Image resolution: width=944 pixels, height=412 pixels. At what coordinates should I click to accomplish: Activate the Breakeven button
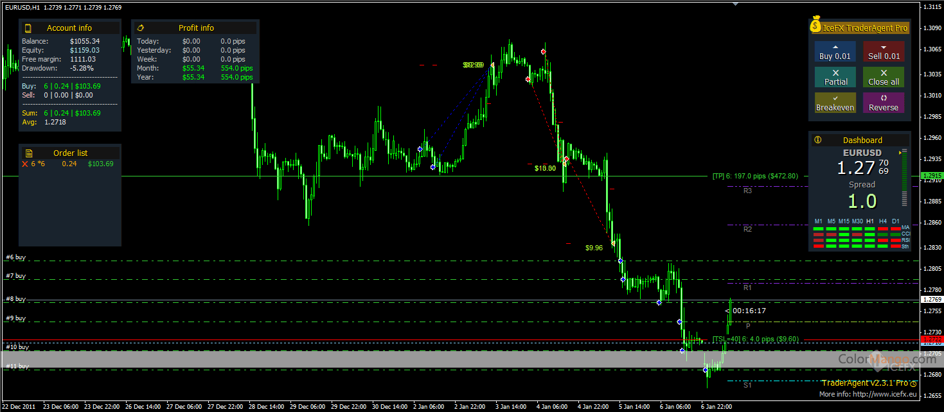[x=835, y=103]
